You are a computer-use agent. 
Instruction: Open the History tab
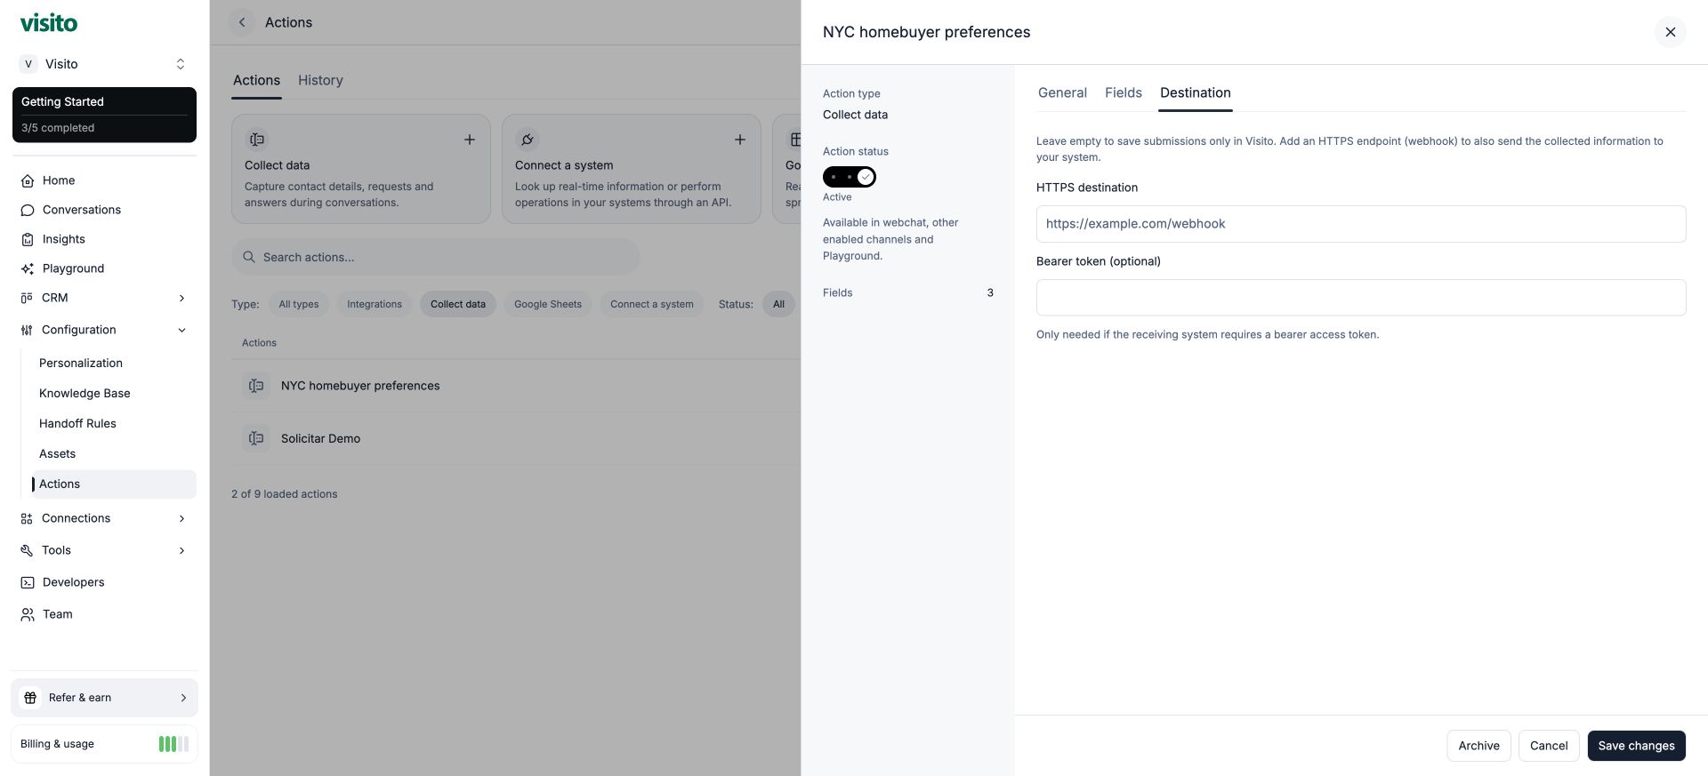[320, 80]
